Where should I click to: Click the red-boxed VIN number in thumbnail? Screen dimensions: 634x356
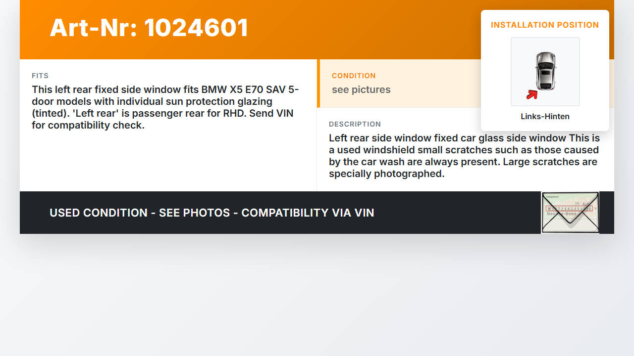(569, 209)
